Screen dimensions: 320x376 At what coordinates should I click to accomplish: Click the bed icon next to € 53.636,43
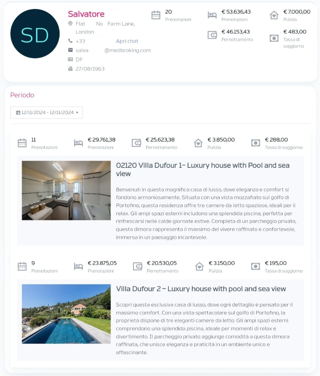click(212, 15)
